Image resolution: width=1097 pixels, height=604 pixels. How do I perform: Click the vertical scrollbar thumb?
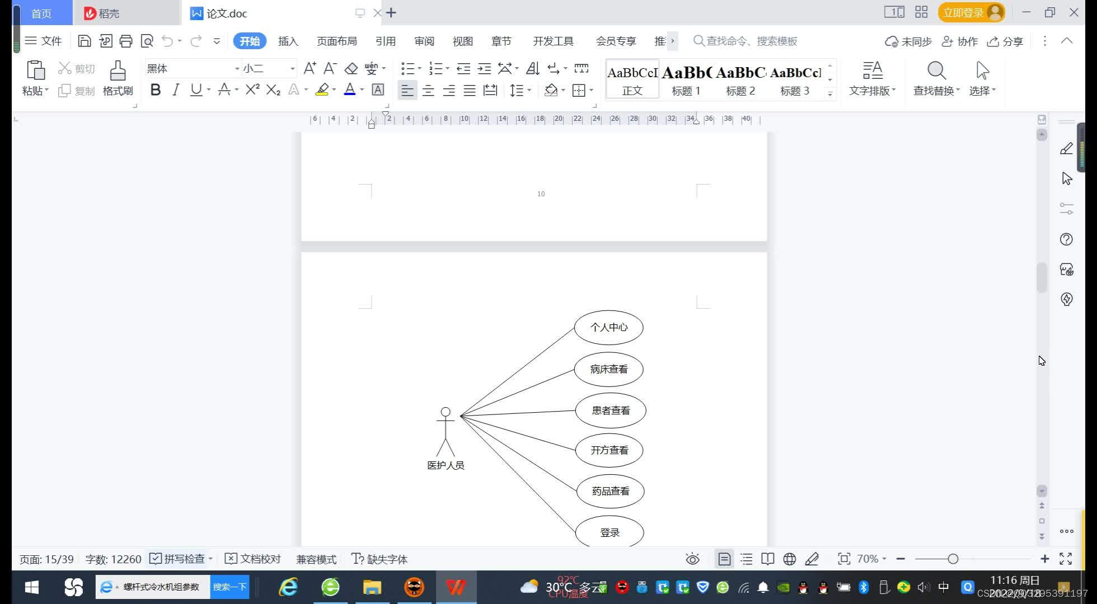[1042, 277]
